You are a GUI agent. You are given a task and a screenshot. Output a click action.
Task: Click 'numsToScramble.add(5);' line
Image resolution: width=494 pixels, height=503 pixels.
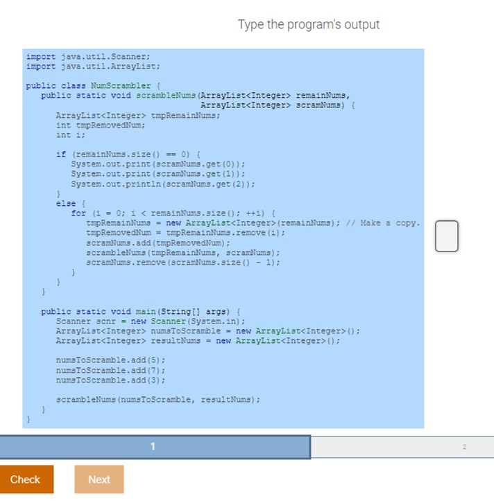click(110, 360)
